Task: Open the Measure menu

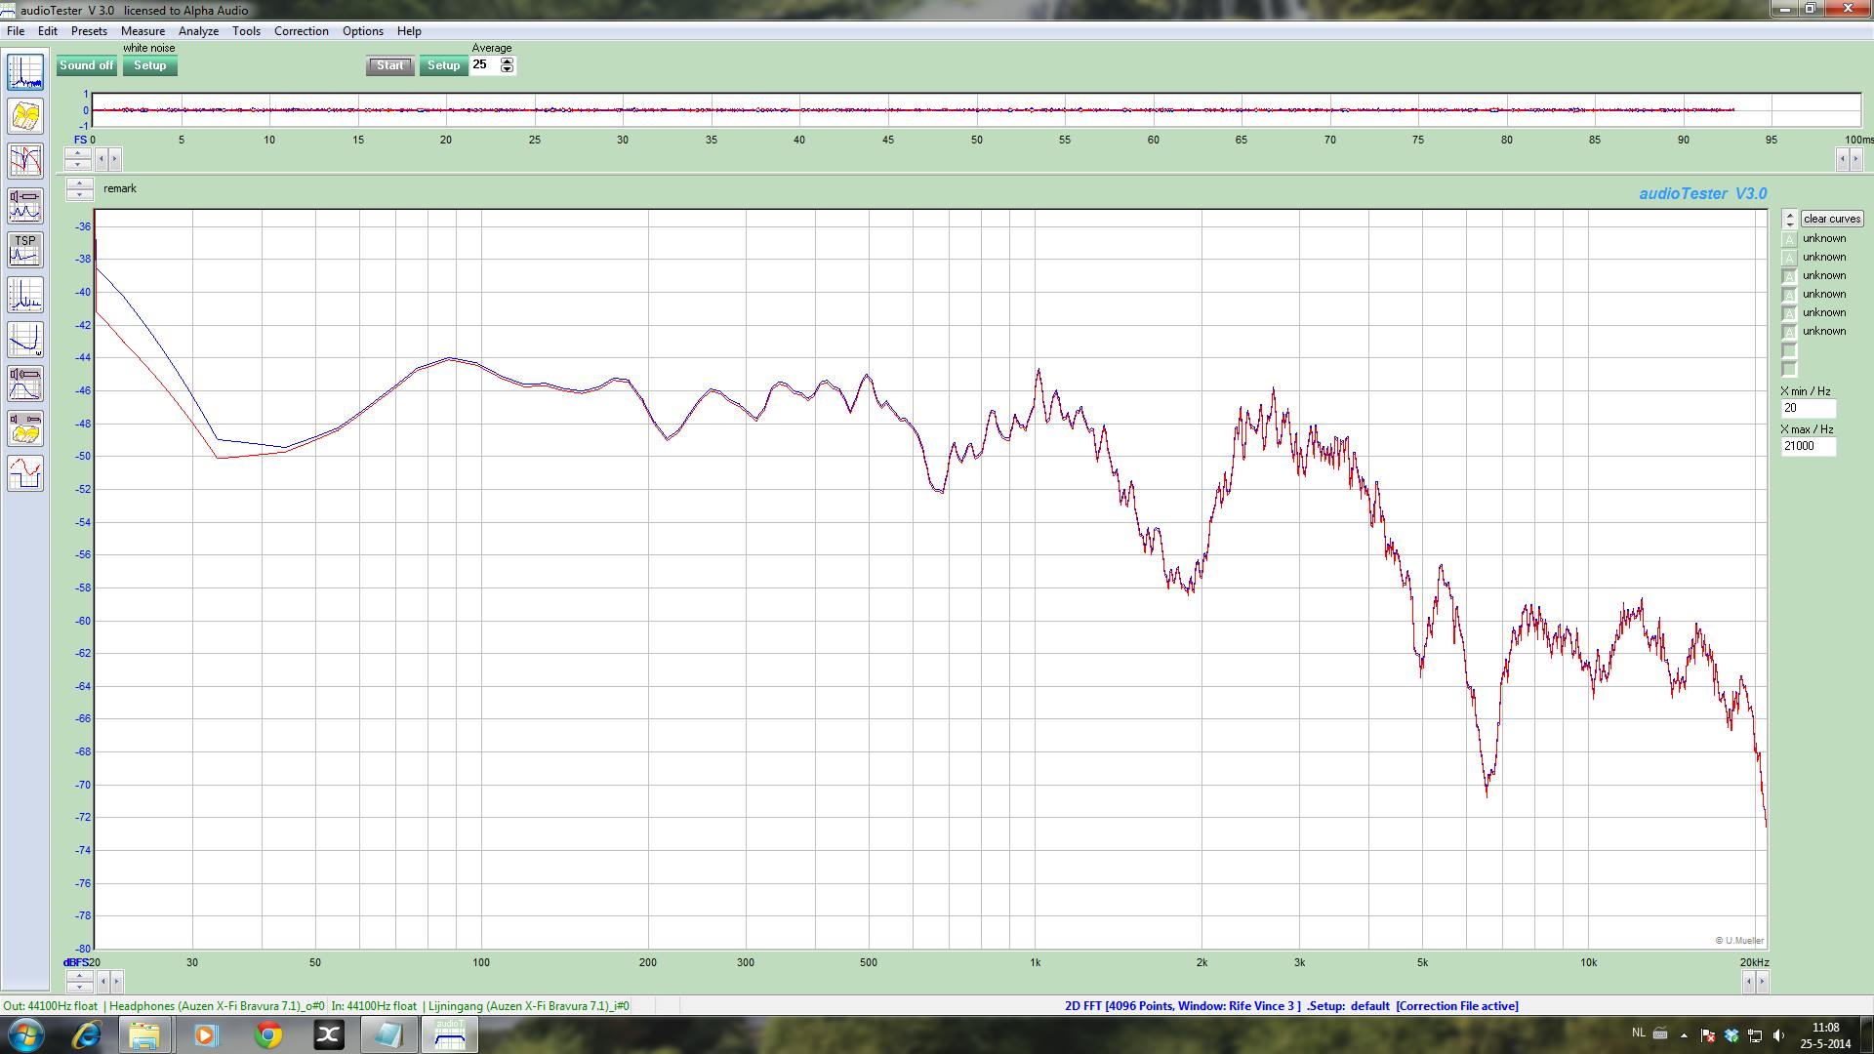Action: pos(143,31)
